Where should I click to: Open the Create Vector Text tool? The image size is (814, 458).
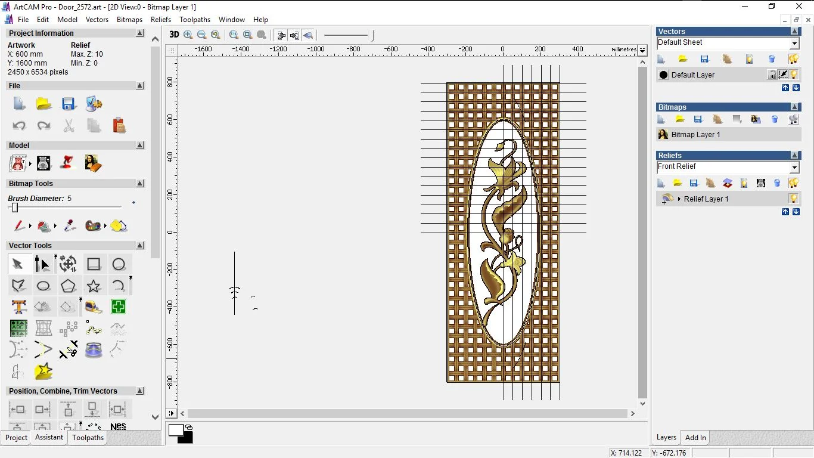[x=18, y=307]
